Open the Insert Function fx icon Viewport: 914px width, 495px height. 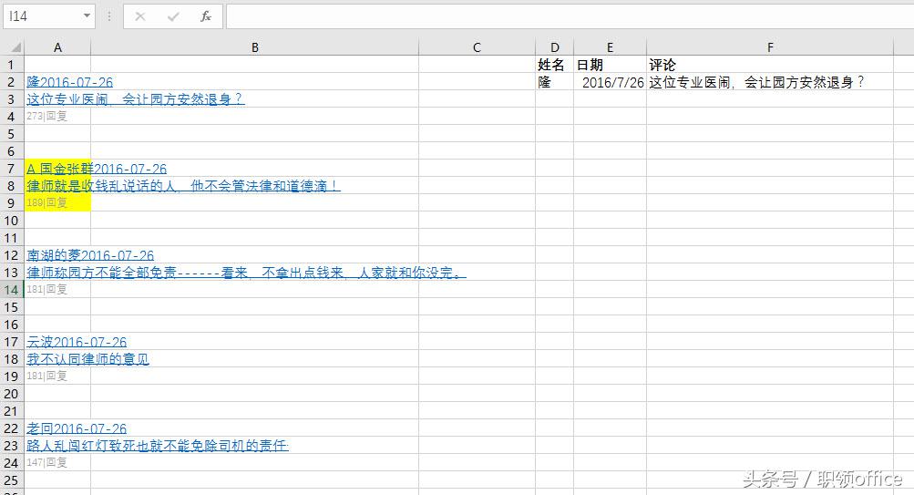pyautogui.click(x=205, y=16)
